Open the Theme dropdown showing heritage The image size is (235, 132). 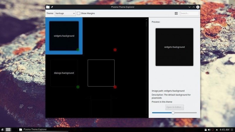click(65, 13)
